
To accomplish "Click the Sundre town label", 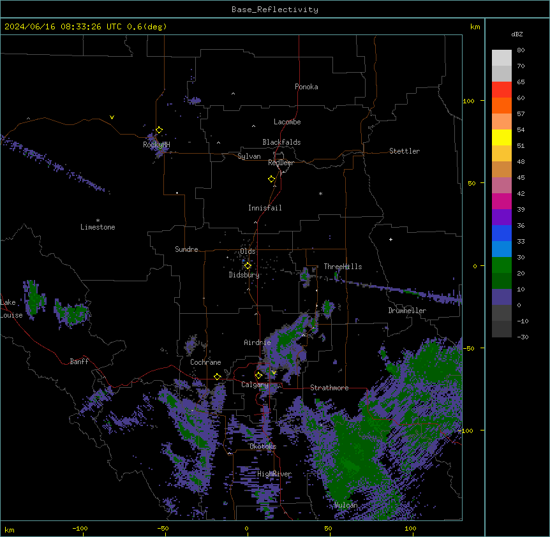I will point(186,249).
